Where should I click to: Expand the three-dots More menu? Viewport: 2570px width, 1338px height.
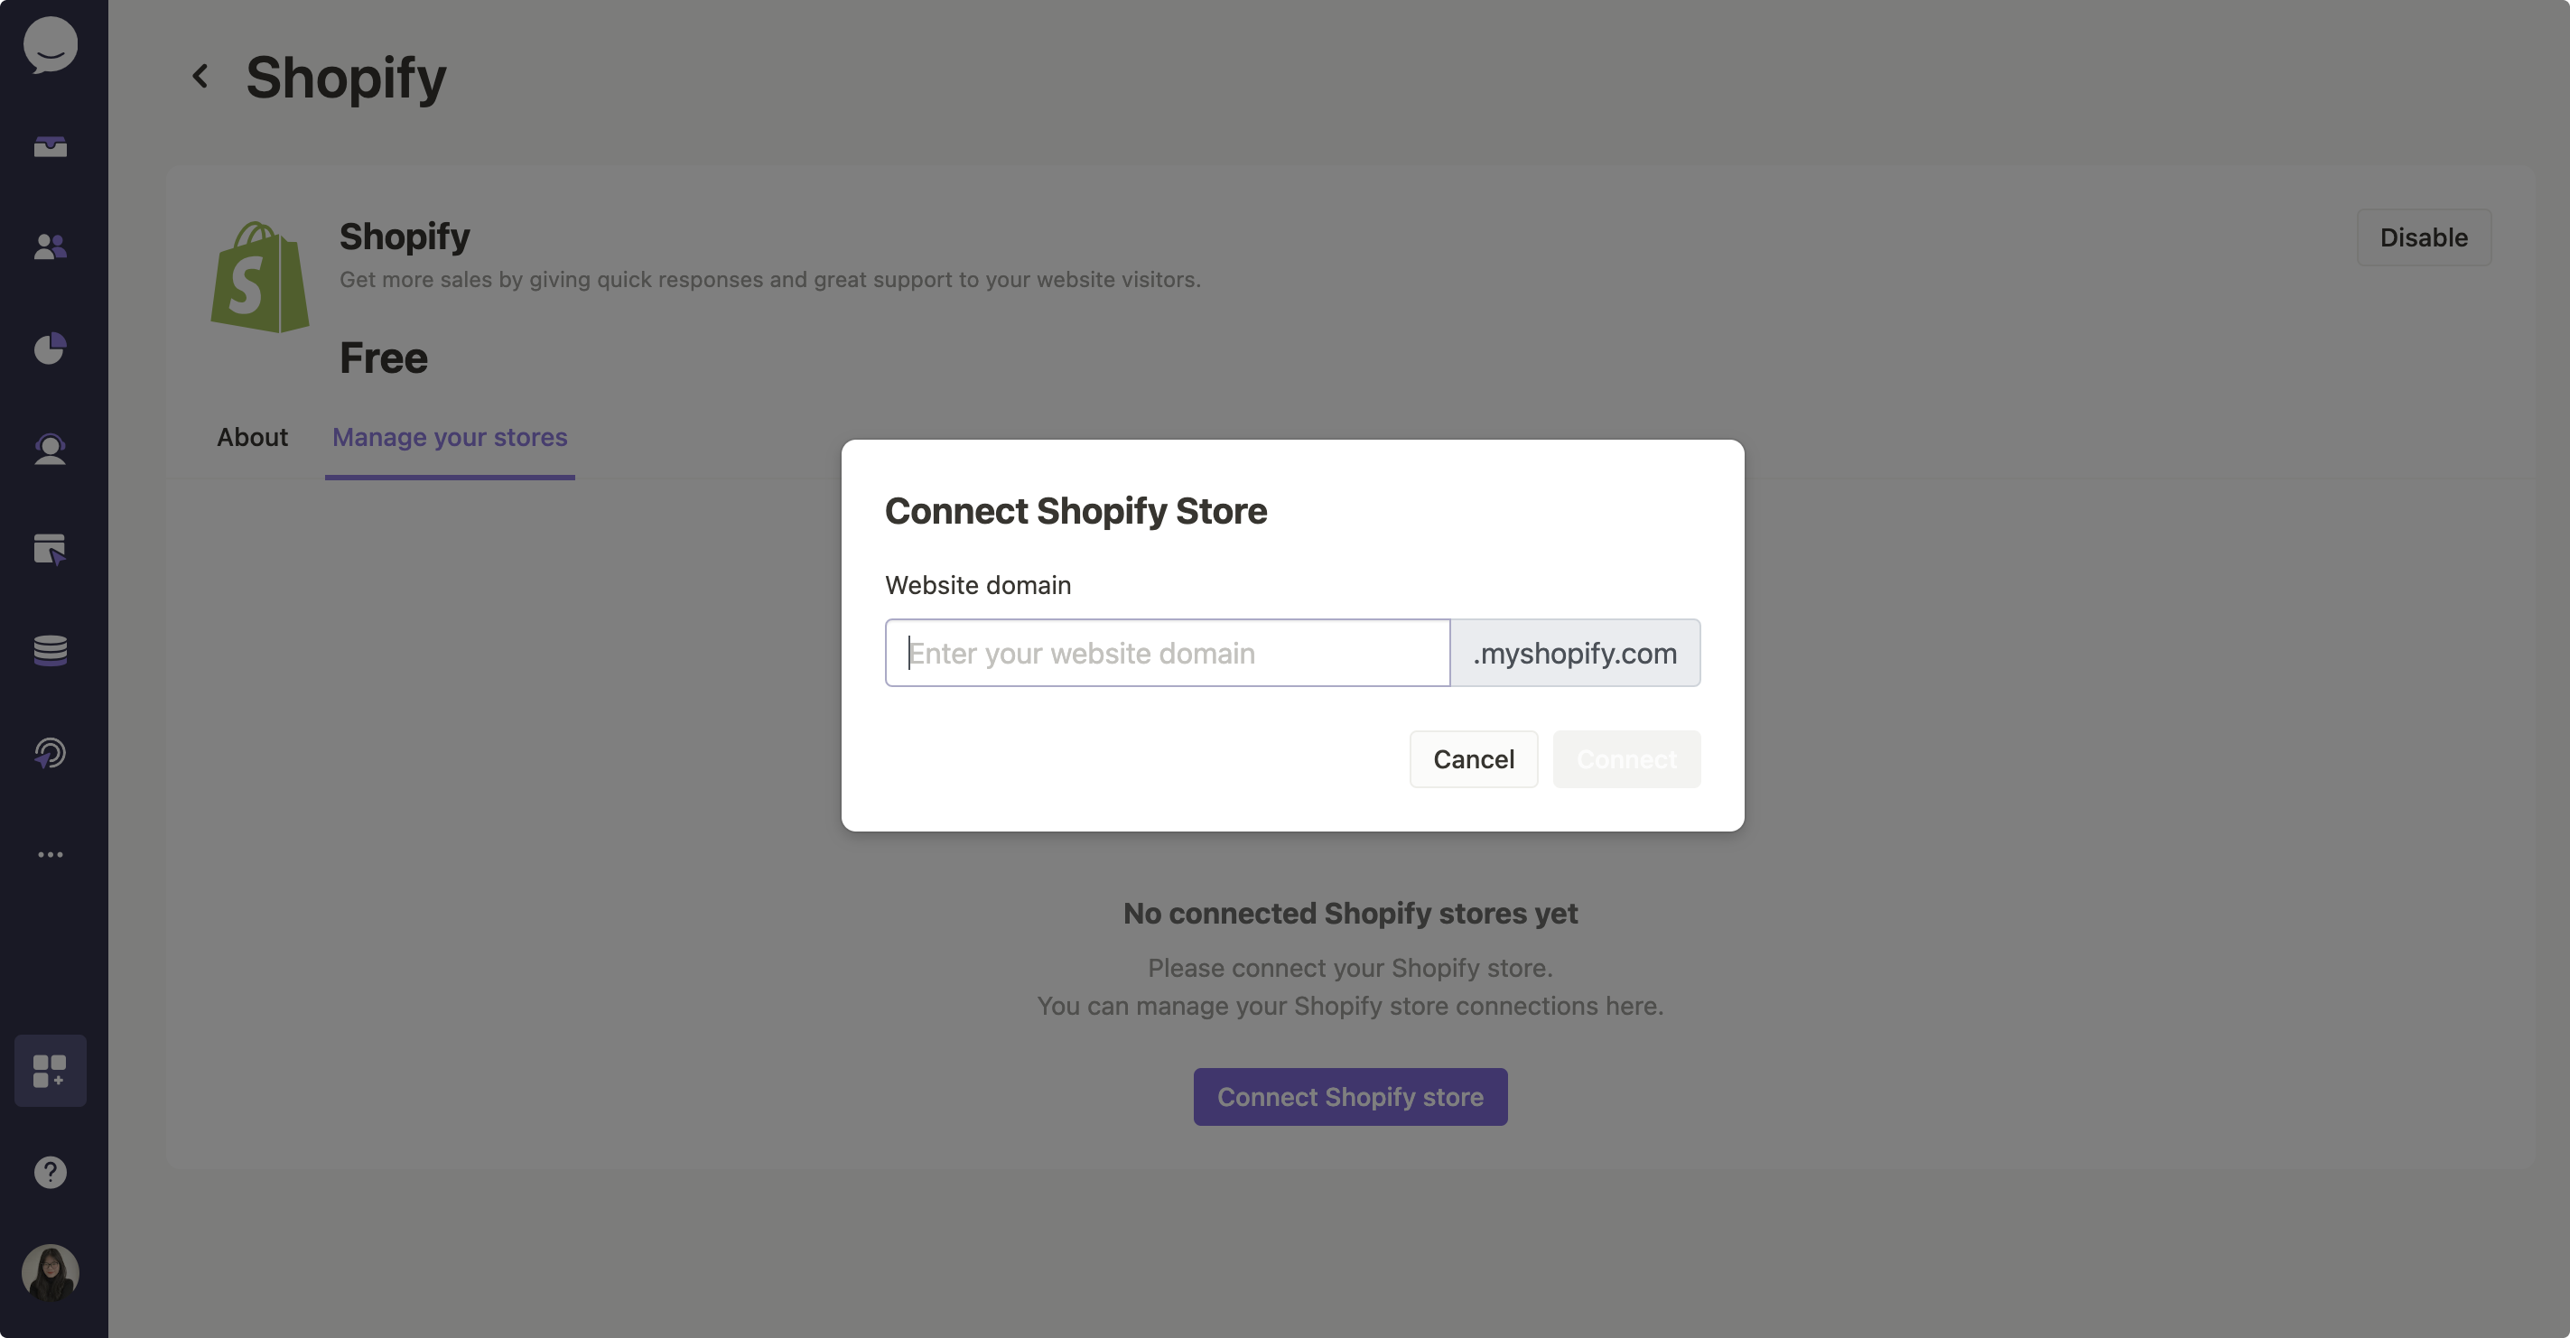[50, 854]
